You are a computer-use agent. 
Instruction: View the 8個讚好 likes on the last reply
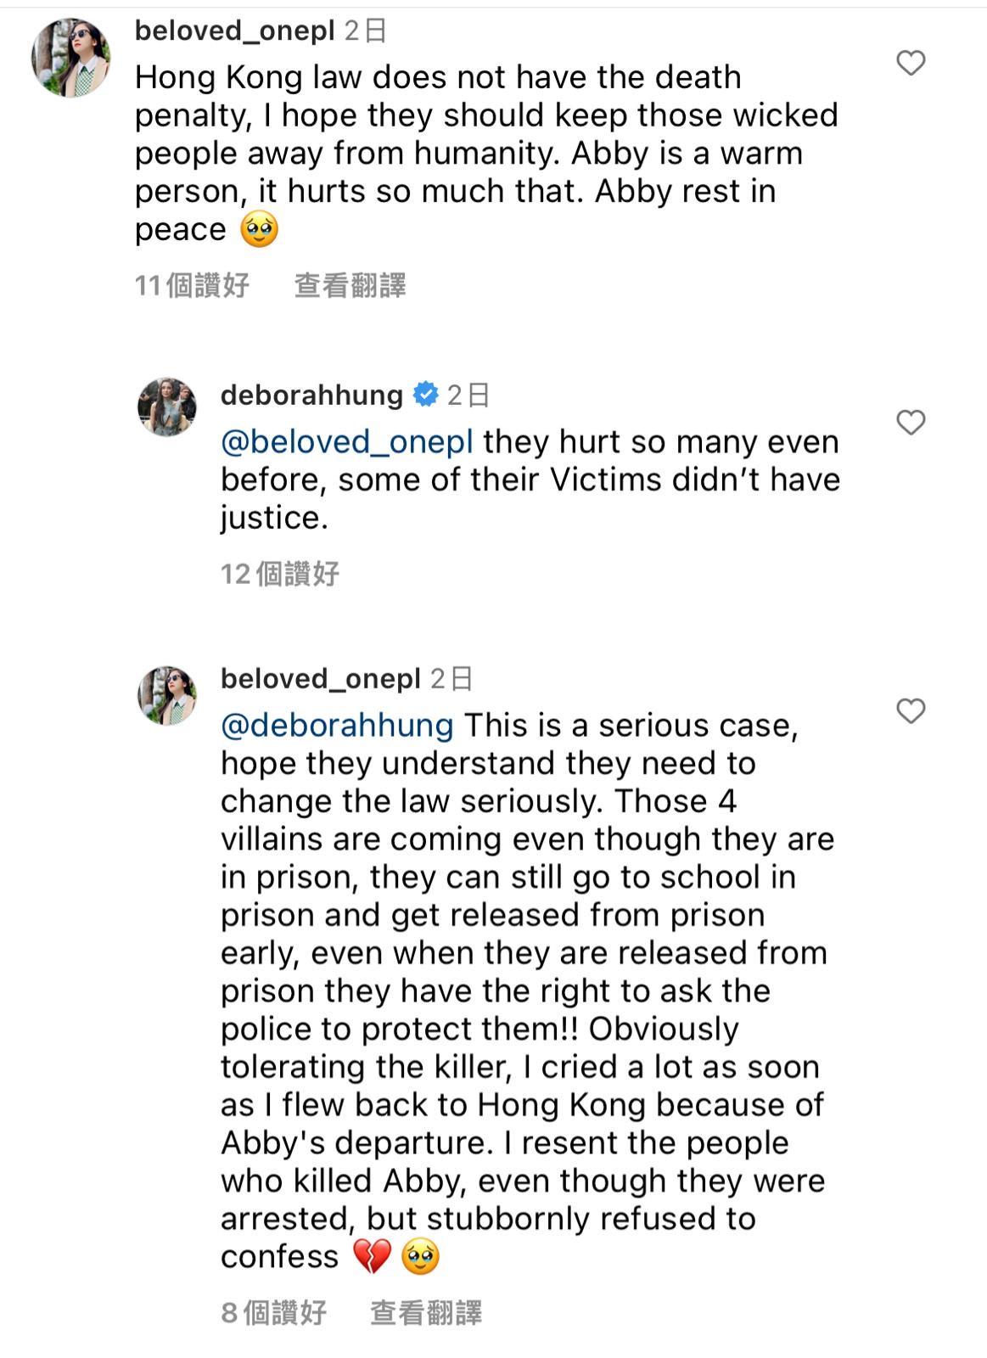(273, 1312)
